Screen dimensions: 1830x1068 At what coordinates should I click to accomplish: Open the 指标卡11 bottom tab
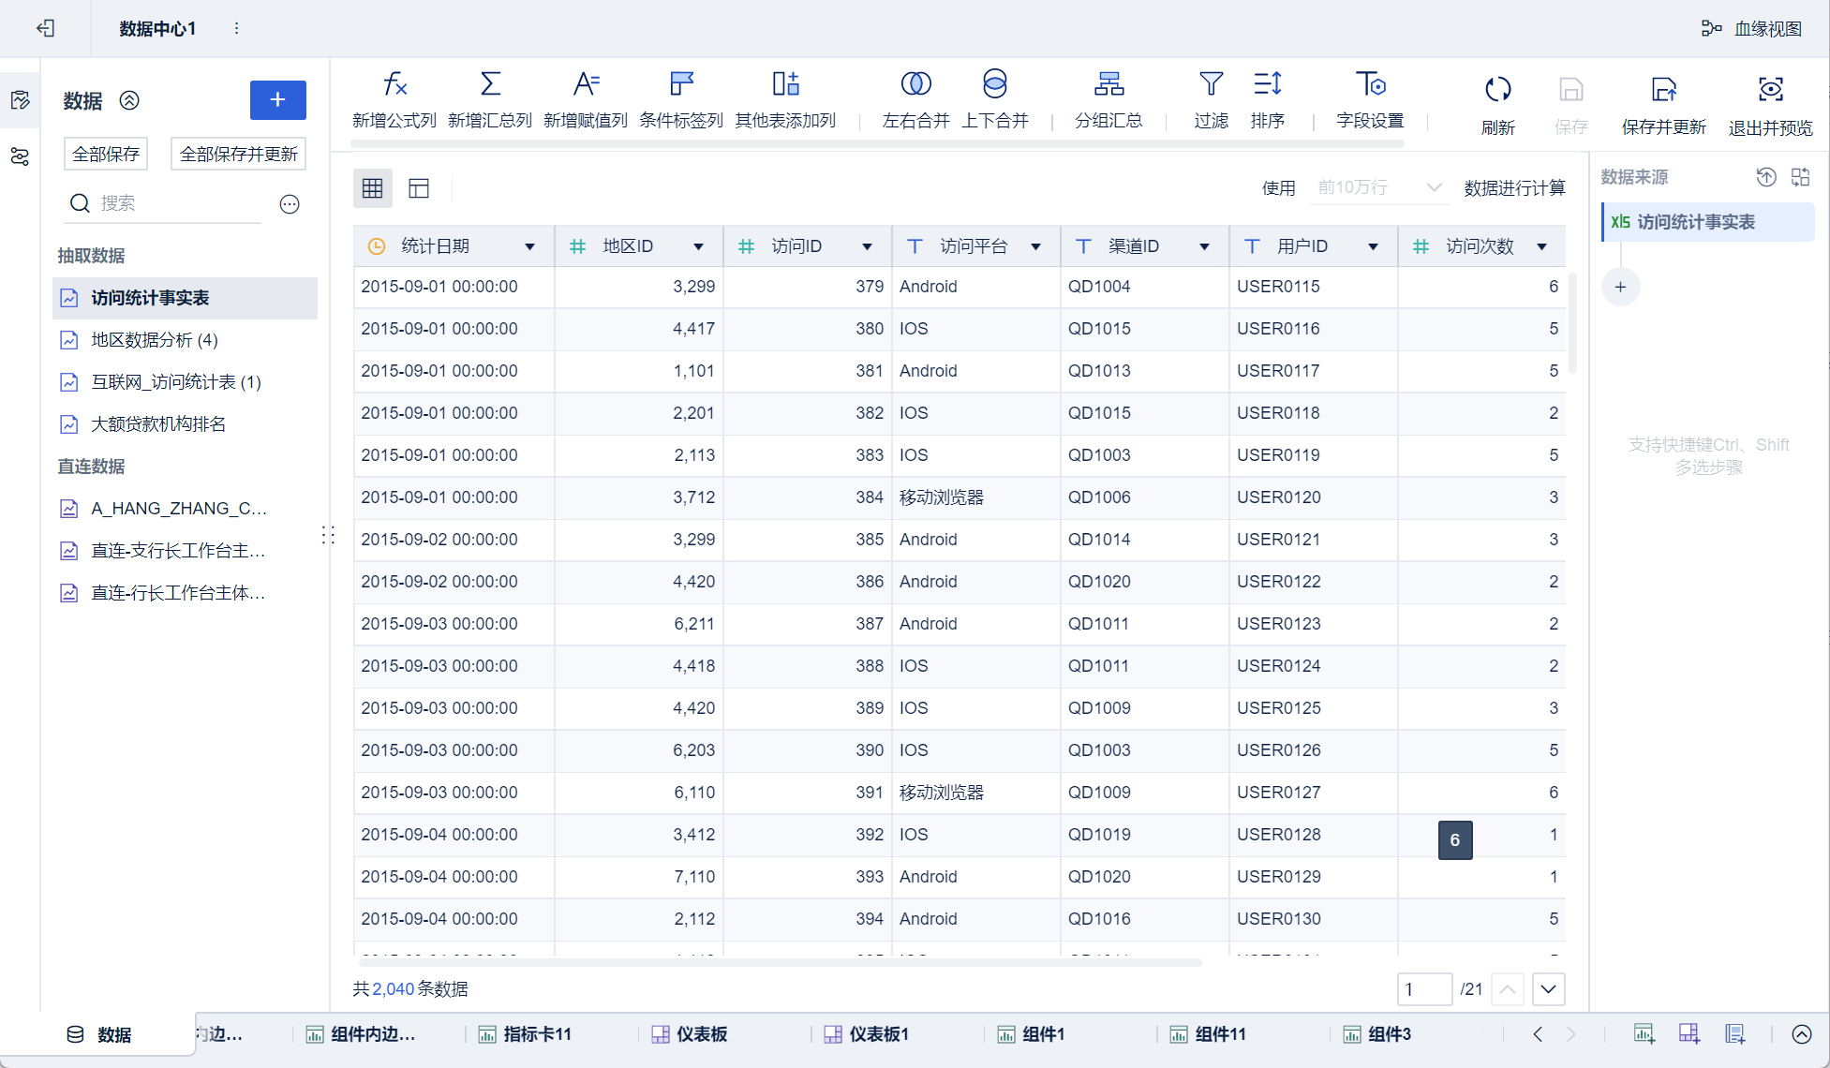pos(536,1034)
